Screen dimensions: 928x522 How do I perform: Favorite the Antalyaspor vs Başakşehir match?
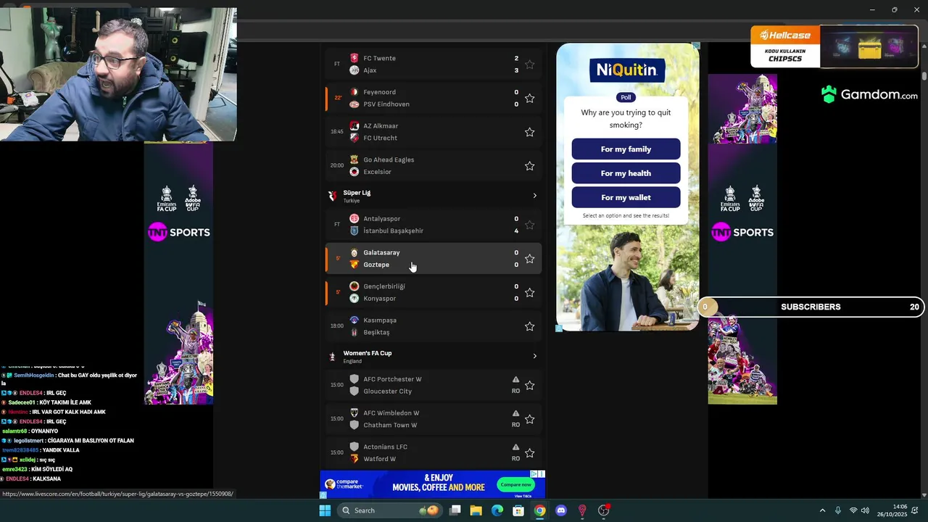click(530, 225)
